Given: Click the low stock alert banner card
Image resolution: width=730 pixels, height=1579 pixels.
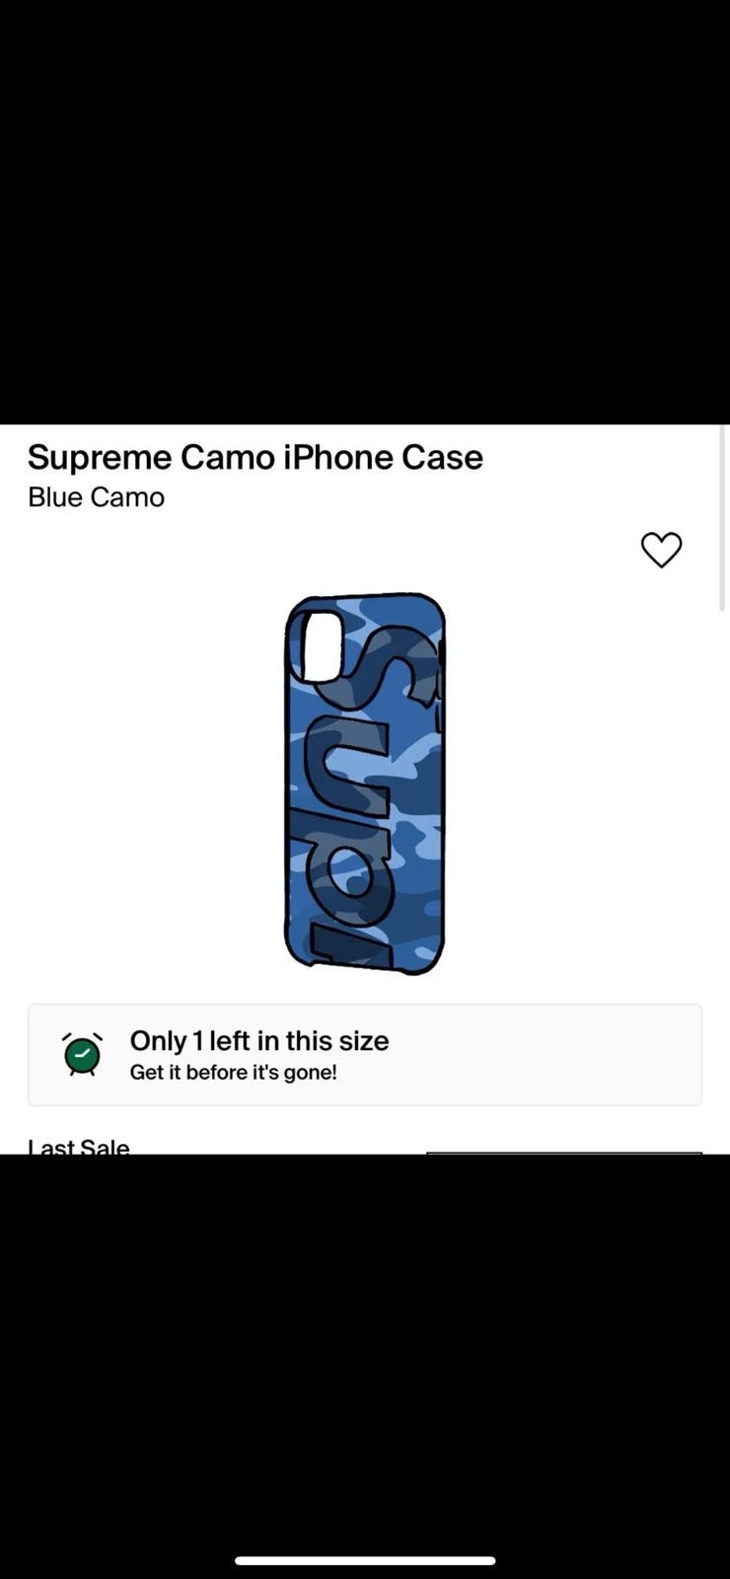Looking at the screenshot, I should coord(365,1055).
